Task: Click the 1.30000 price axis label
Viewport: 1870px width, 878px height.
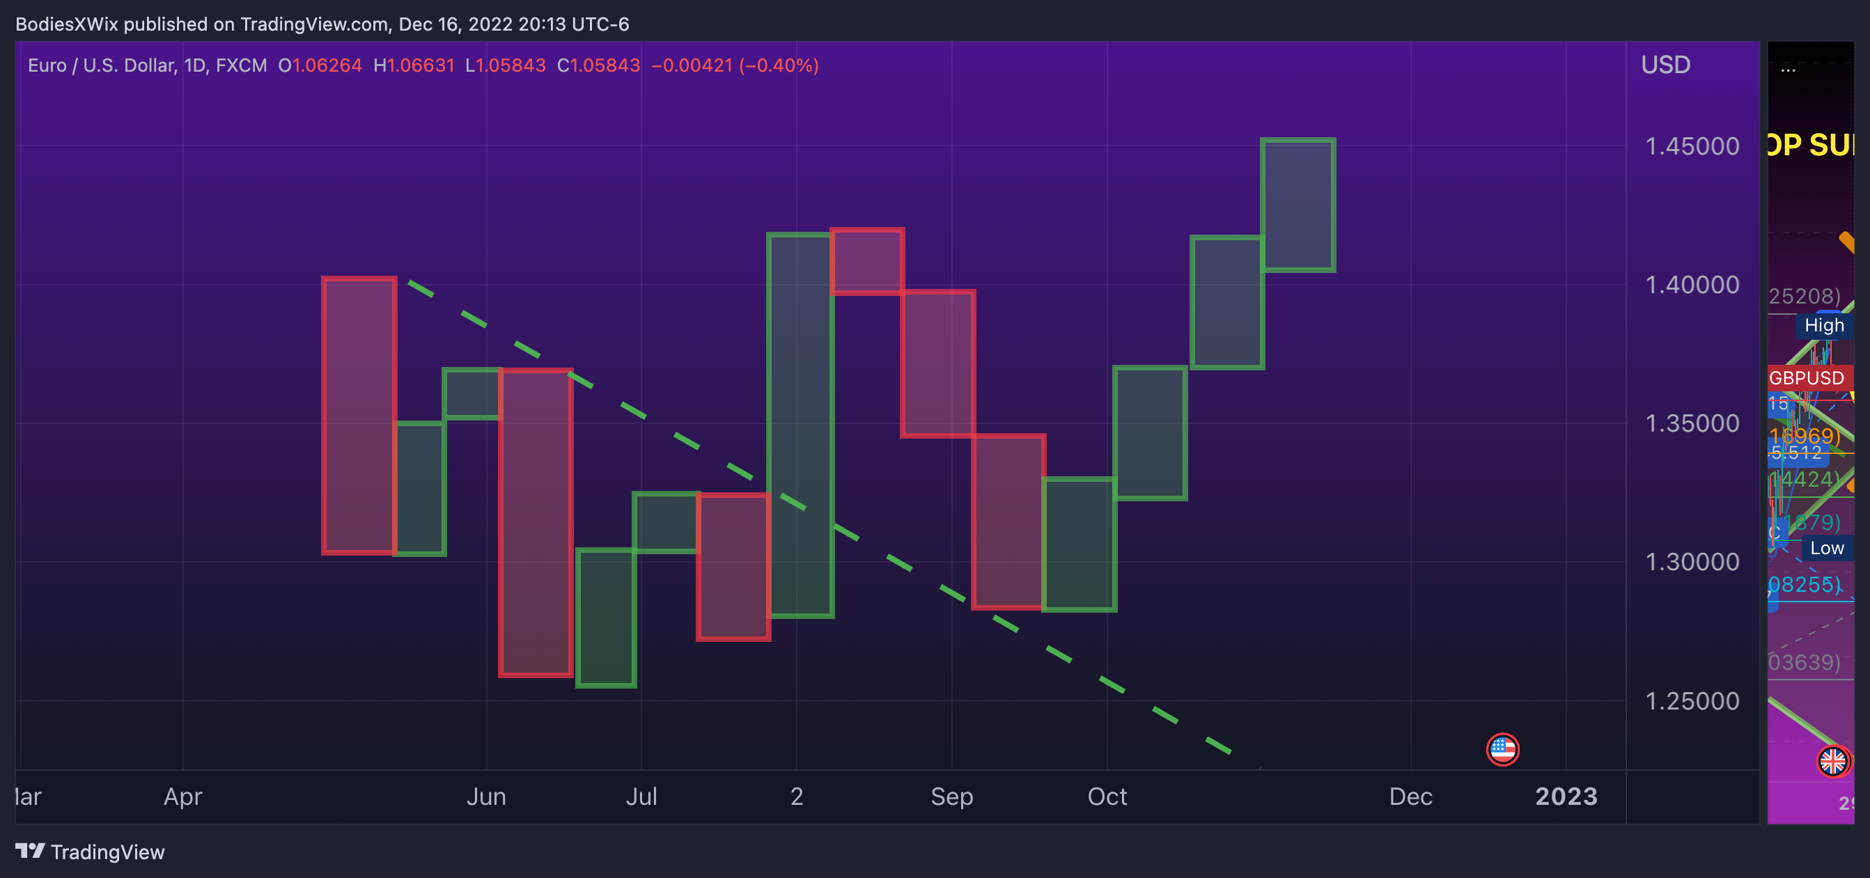Action: click(x=1692, y=562)
